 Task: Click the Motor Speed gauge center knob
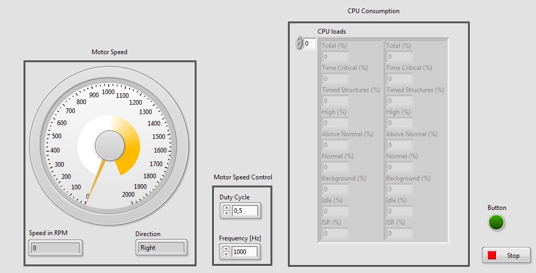point(110,145)
